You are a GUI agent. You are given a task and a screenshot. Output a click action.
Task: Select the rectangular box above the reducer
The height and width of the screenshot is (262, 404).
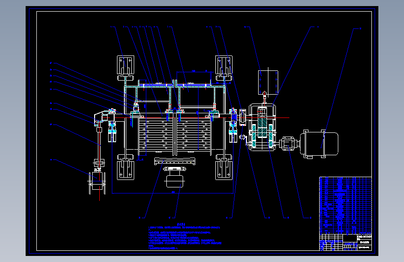tap(268, 82)
